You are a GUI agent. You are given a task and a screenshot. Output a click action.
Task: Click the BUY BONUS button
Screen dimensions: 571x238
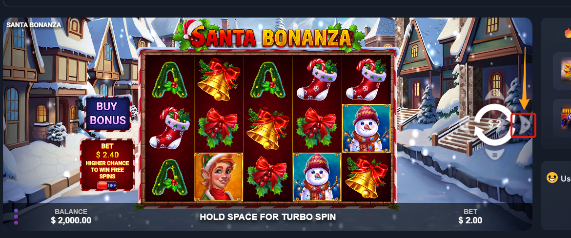(107, 113)
